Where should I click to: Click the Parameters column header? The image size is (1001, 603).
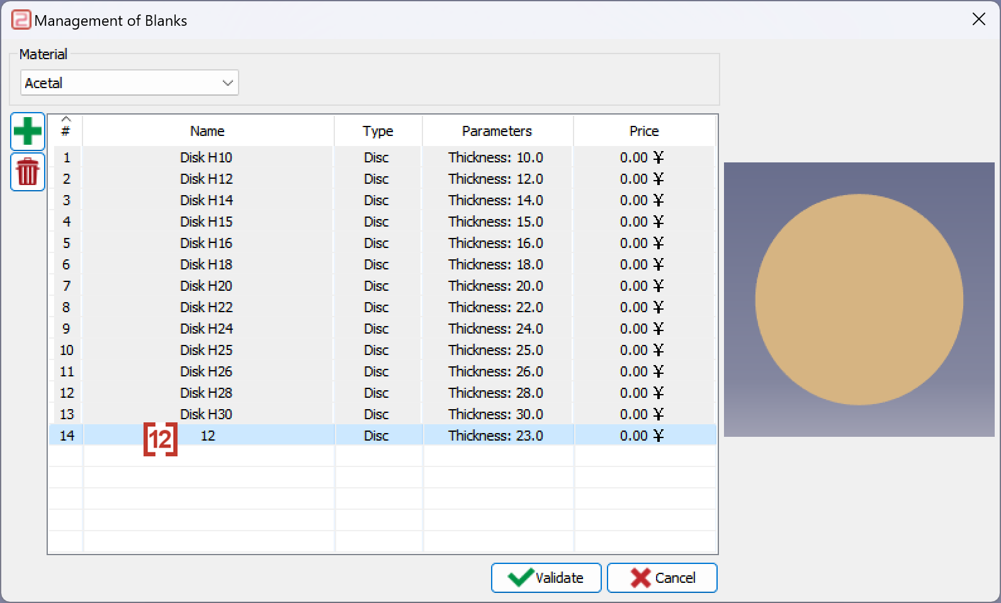[x=497, y=131]
